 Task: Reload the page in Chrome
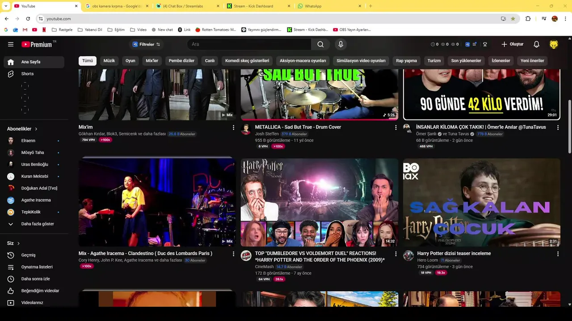(28, 19)
